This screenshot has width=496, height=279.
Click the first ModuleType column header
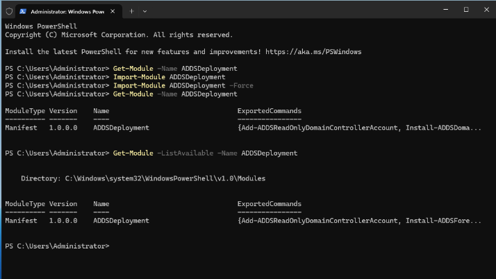click(x=24, y=111)
